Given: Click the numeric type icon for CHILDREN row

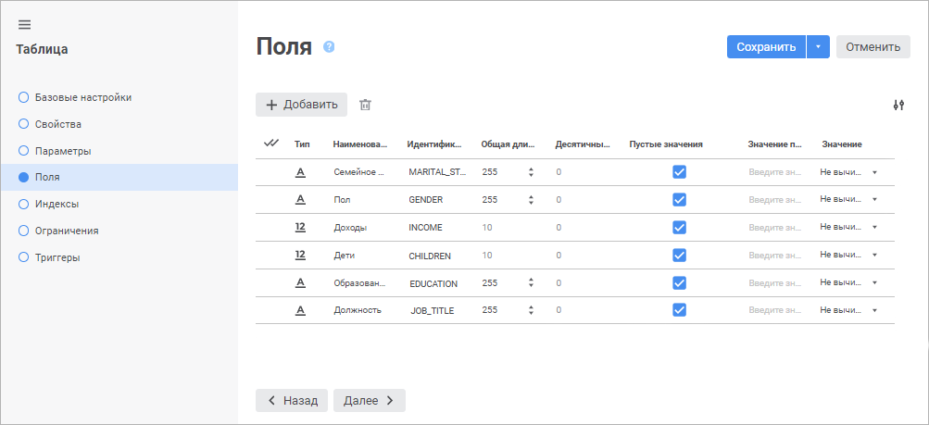Looking at the screenshot, I should tap(300, 255).
